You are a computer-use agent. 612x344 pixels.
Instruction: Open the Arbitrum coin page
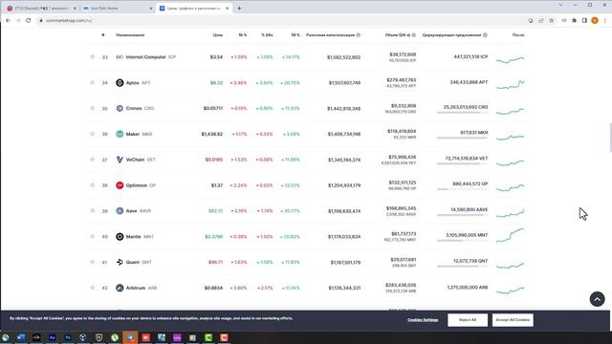pos(136,288)
